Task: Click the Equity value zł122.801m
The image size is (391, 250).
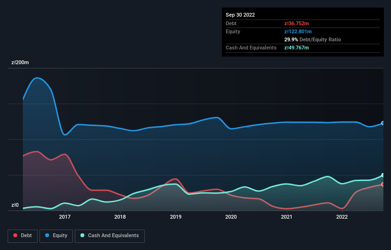Action: 298,31
